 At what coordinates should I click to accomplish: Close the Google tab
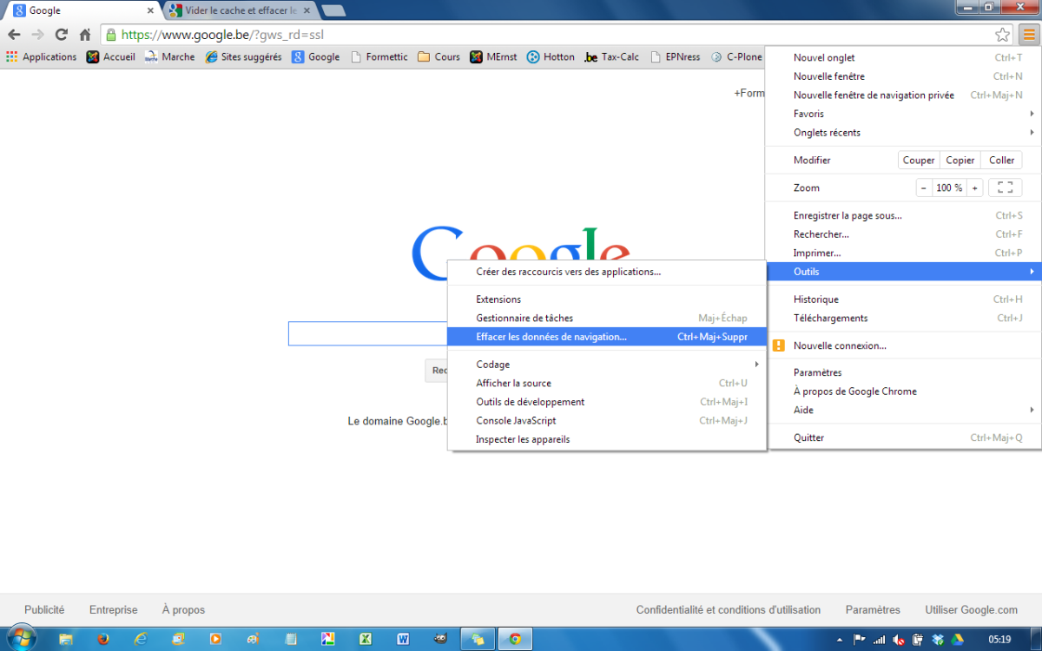(x=150, y=11)
